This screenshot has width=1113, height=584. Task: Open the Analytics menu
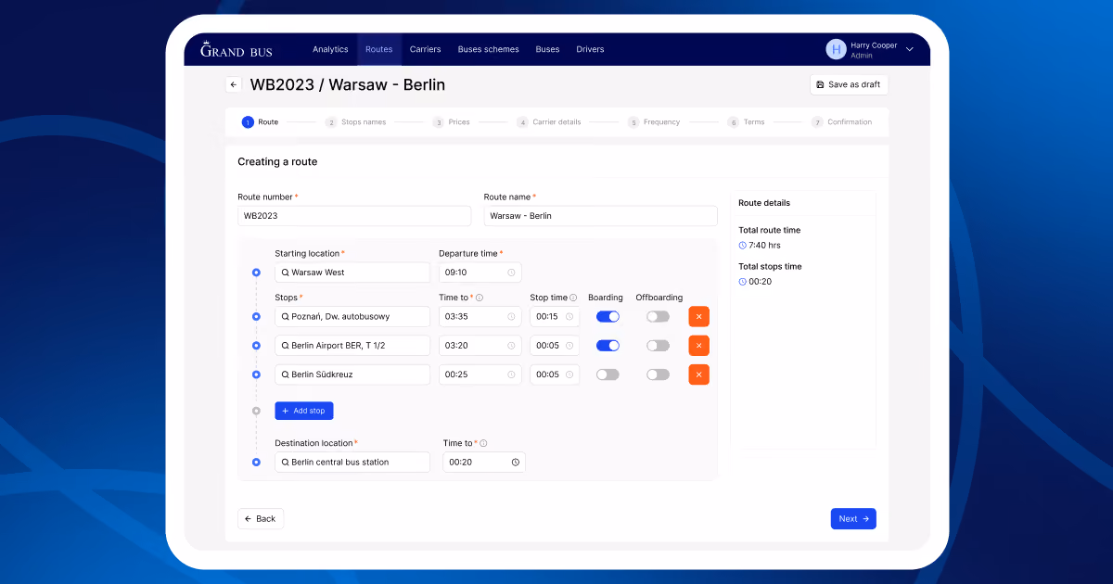pyautogui.click(x=330, y=49)
